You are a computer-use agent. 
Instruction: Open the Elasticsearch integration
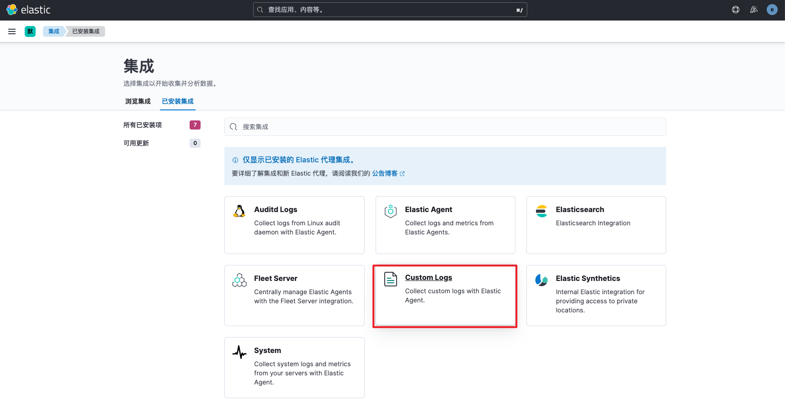(596, 225)
